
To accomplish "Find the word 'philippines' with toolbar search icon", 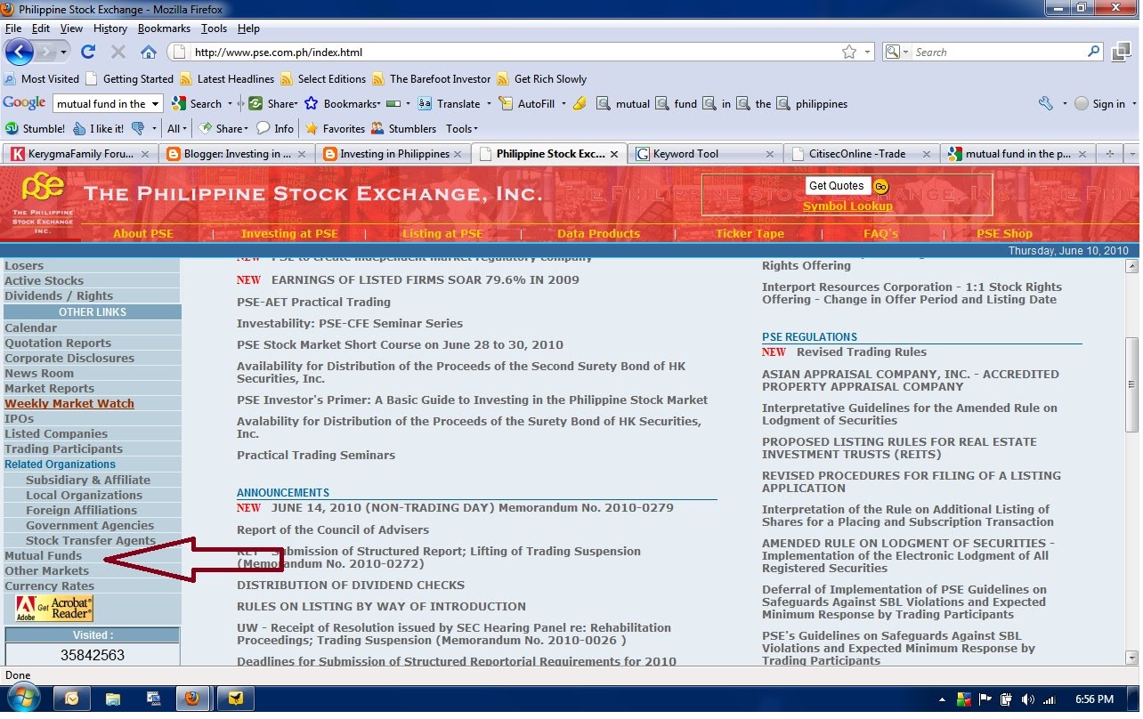I will click(x=783, y=103).
